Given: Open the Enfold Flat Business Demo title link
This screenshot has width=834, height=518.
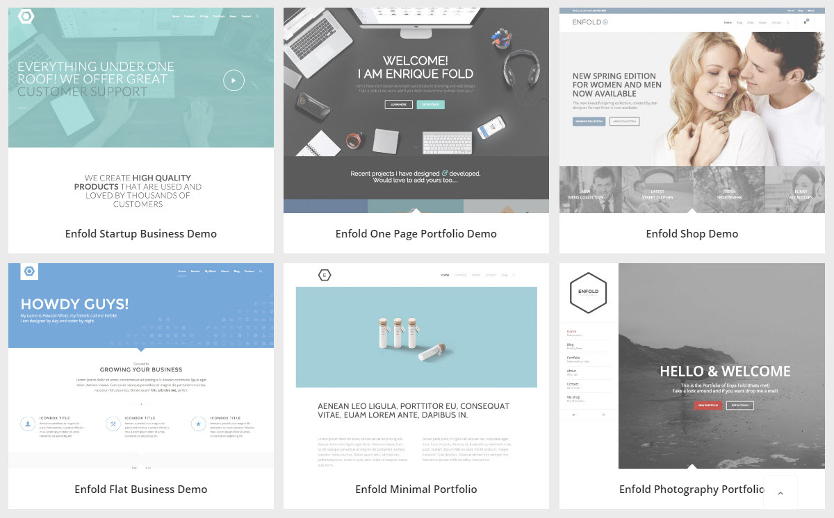Looking at the screenshot, I should pyautogui.click(x=141, y=490).
